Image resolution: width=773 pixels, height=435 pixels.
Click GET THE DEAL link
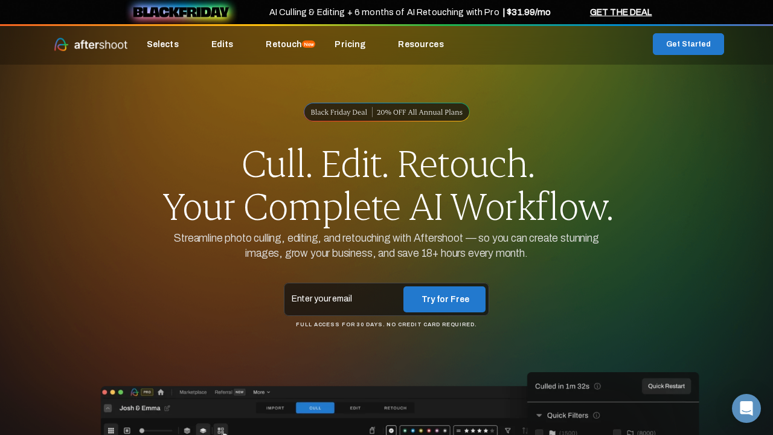[x=620, y=12]
